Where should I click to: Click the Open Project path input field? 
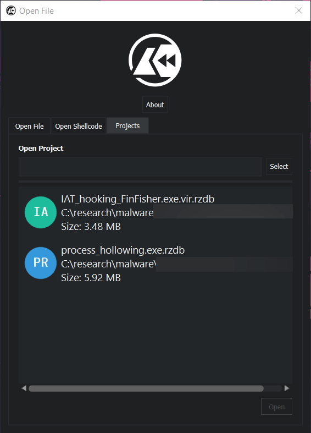(140, 167)
